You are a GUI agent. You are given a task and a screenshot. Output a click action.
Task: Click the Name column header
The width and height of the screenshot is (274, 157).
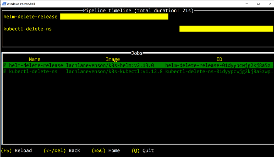[x=35, y=59]
